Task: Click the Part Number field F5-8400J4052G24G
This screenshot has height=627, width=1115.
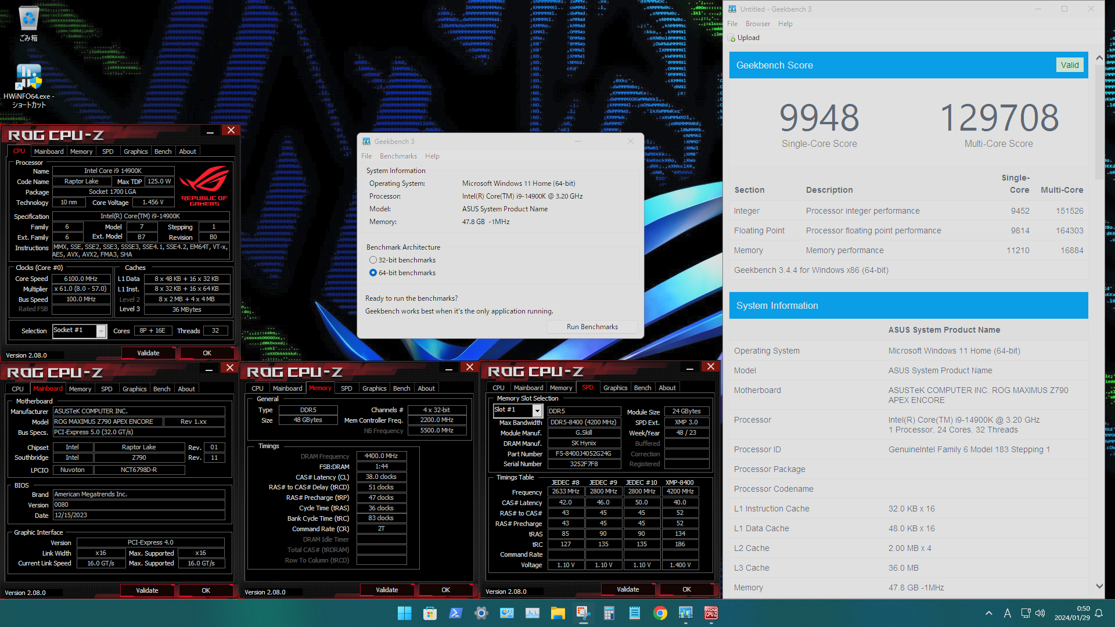Action: [584, 454]
